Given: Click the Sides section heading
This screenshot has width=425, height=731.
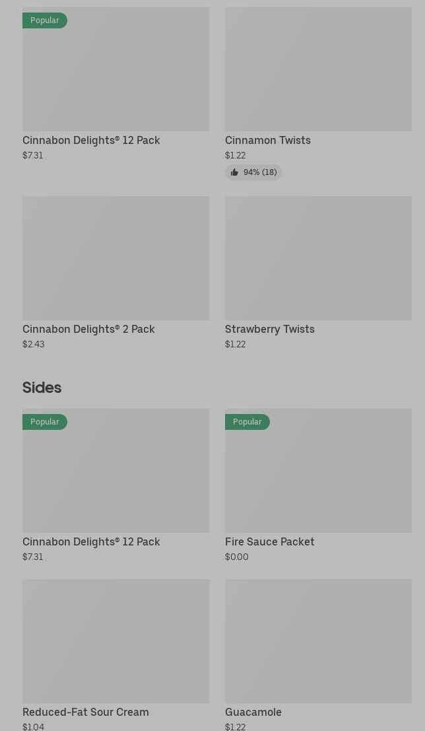Looking at the screenshot, I should coord(42,388).
